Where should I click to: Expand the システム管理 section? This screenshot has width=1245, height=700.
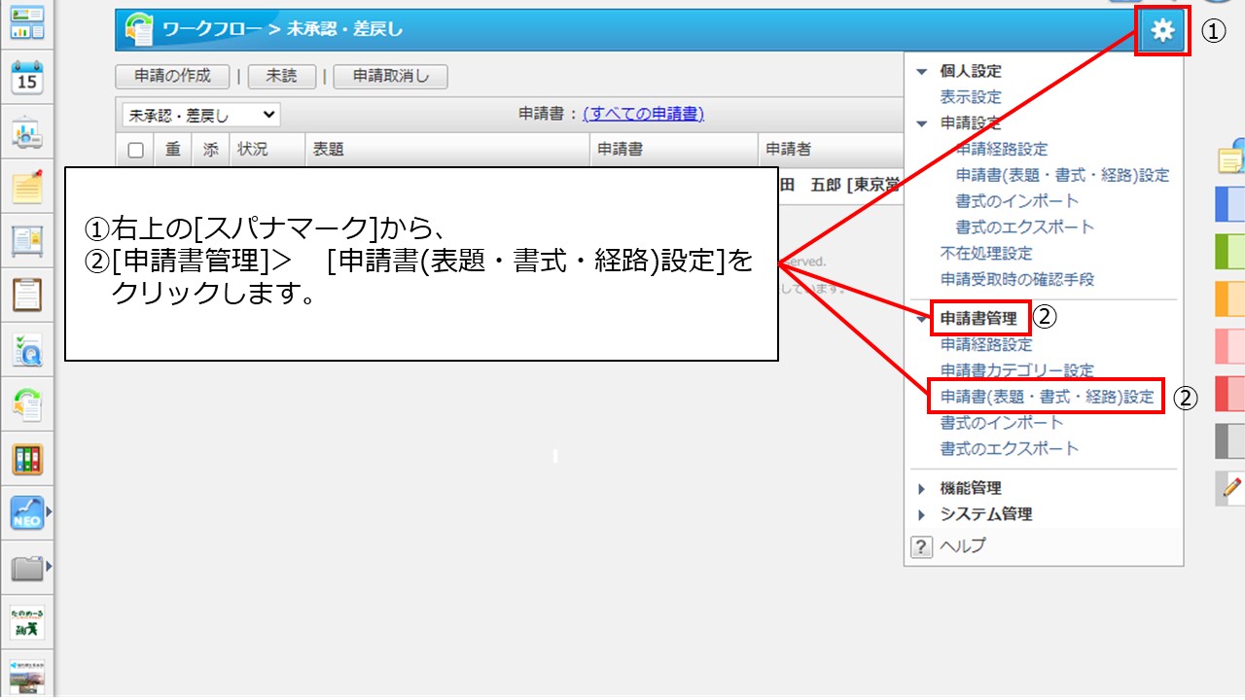[x=985, y=514]
